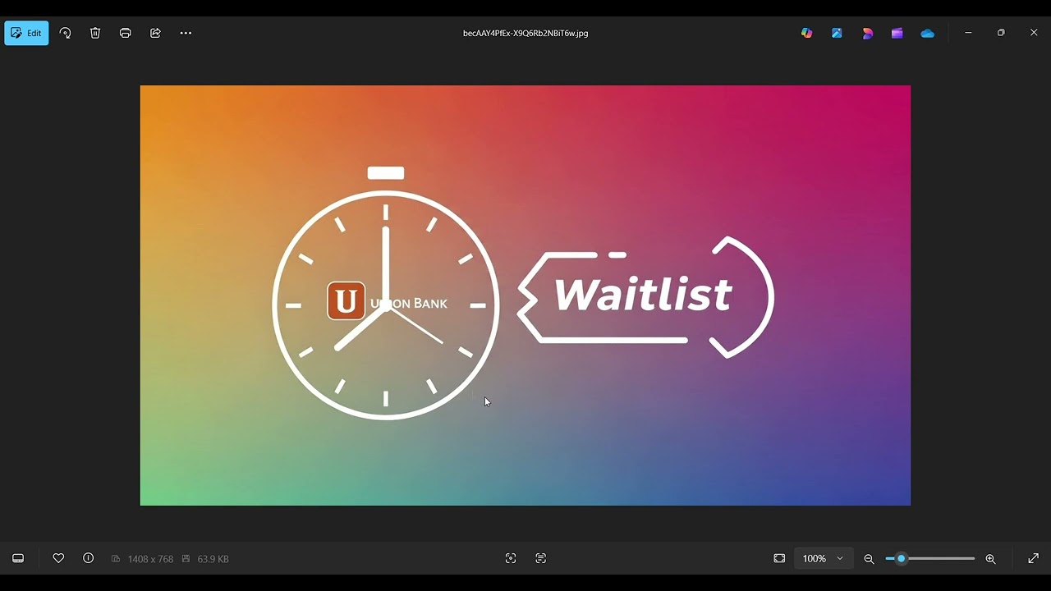
Task: Delete the photo with the trash icon
Action: click(95, 33)
